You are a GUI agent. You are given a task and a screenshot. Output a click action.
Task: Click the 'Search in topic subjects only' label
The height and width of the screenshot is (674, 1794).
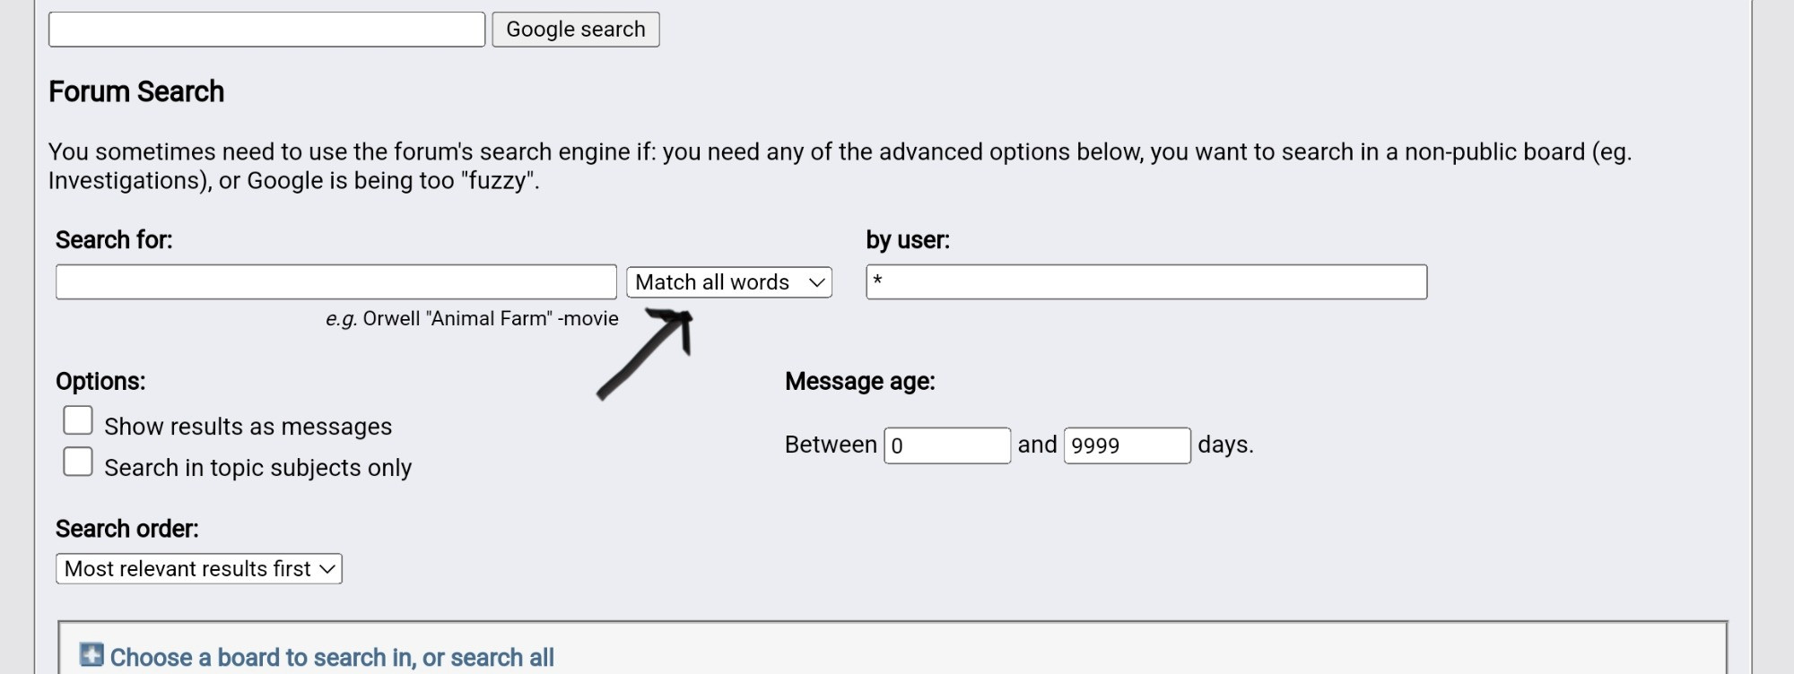click(258, 468)
